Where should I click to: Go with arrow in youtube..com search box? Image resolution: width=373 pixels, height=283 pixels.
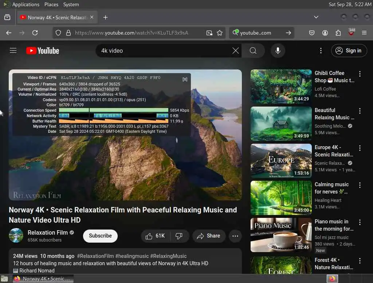[288, 33]
